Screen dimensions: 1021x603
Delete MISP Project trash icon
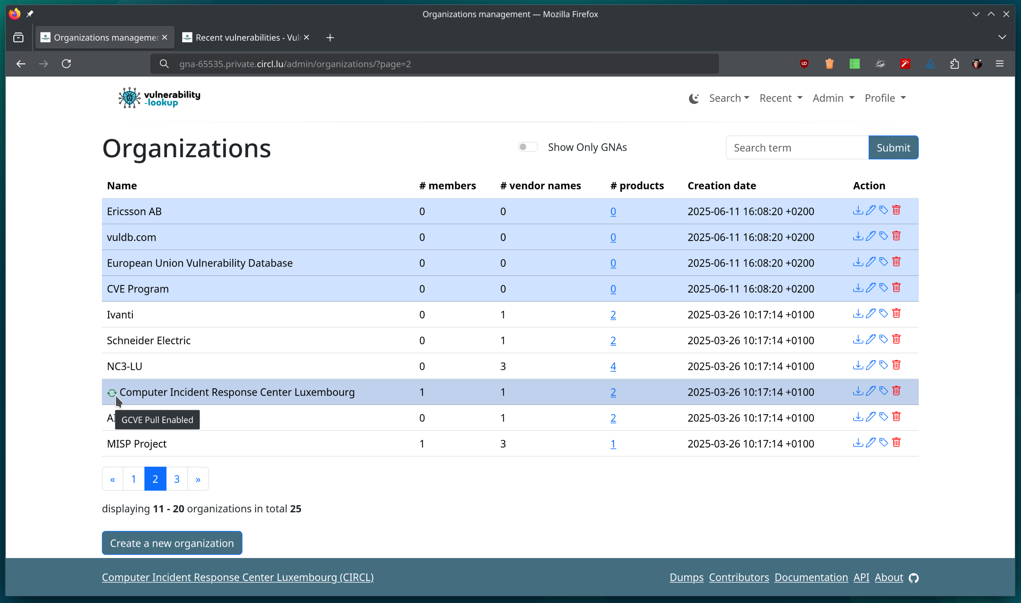coord(896,443)
